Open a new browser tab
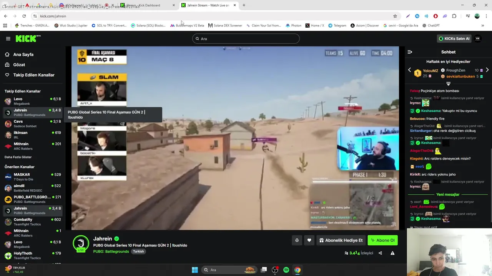 (244, 5)
